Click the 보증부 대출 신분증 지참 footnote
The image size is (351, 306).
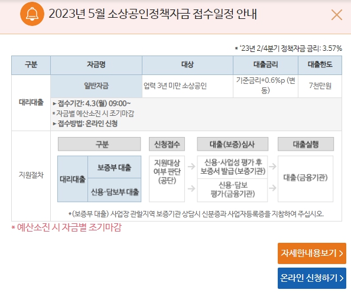196,214
